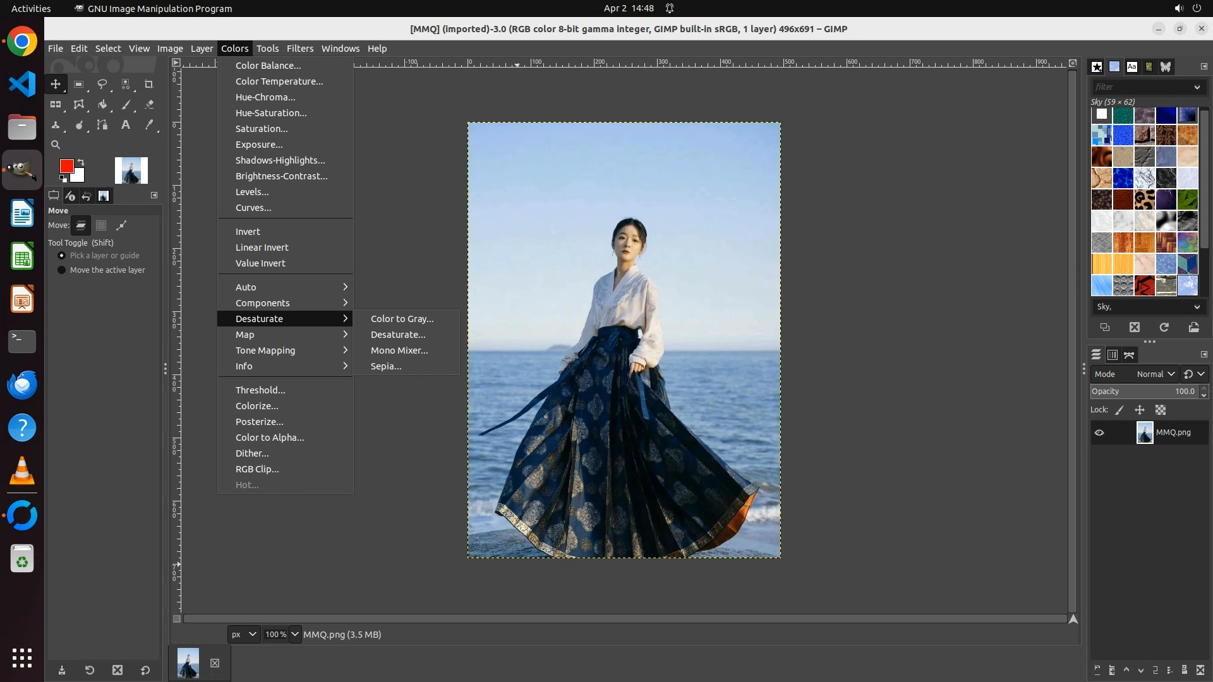Viewport: 1213px width, 682px height.
Task: Open Visual Studio Code from the dock
Action: [x=22, y=84]
